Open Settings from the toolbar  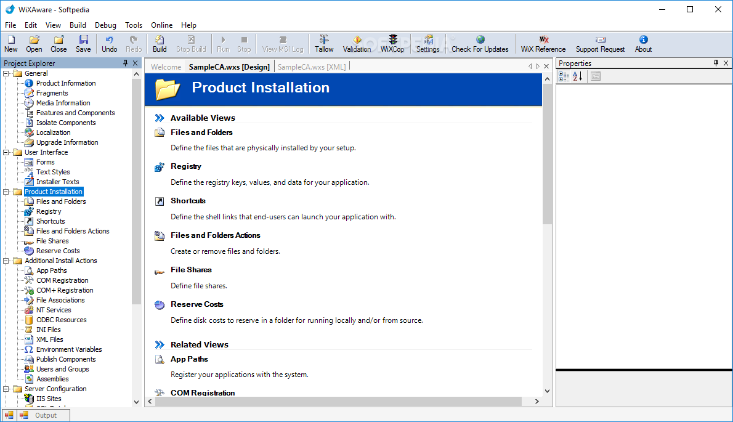tap(427, 44)
